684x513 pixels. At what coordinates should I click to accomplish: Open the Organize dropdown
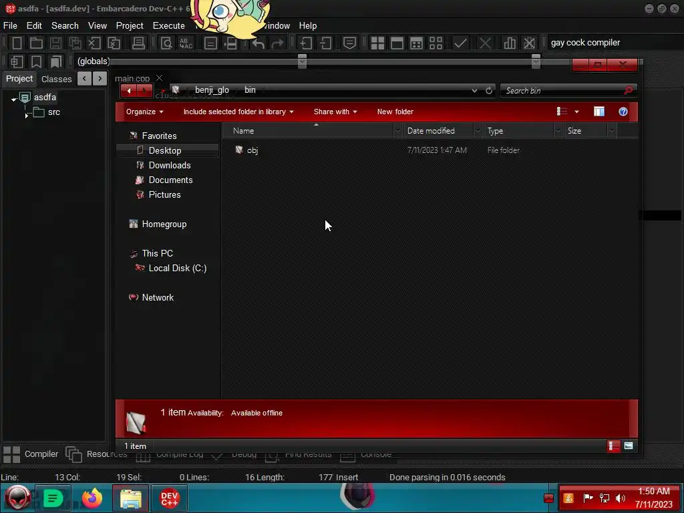pyautogui.click(x=144, y=112)
